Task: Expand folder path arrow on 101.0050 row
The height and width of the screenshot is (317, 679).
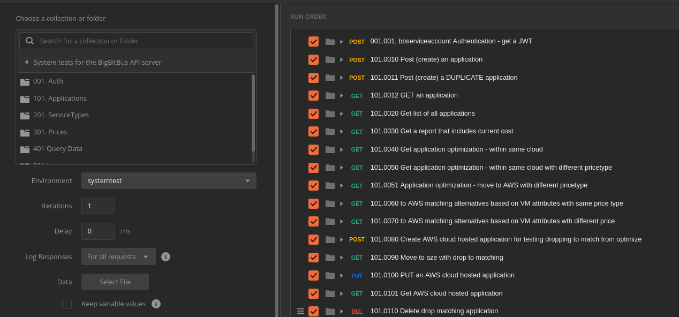Action: tap(342, 168)
